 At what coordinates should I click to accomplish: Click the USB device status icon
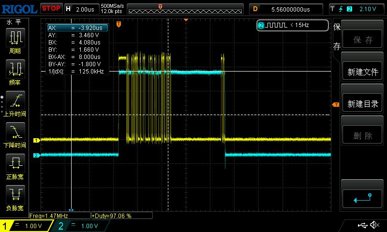click(362, 225)
